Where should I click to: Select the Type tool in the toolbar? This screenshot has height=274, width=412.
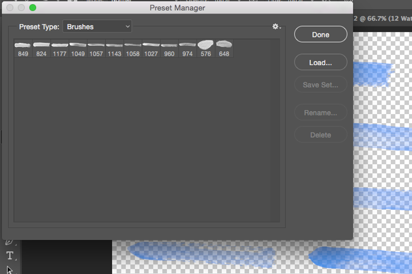pyautogui.click(x=10, y=256)
